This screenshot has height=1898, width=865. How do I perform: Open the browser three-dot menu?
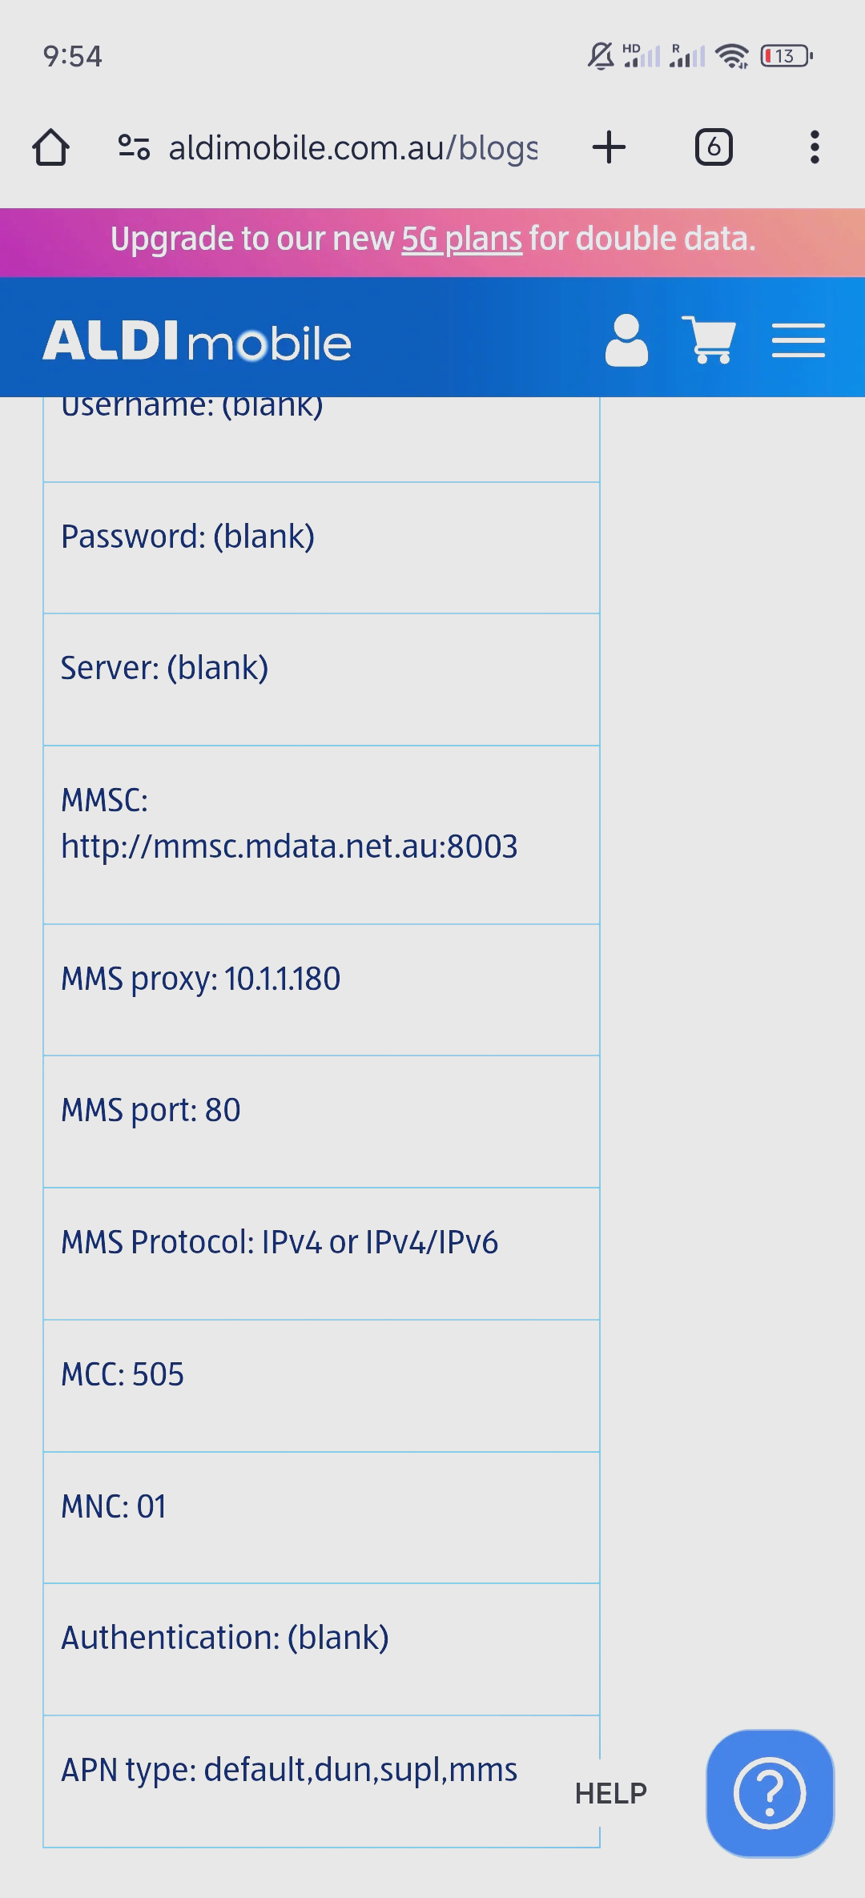click(x=815, y=147)
